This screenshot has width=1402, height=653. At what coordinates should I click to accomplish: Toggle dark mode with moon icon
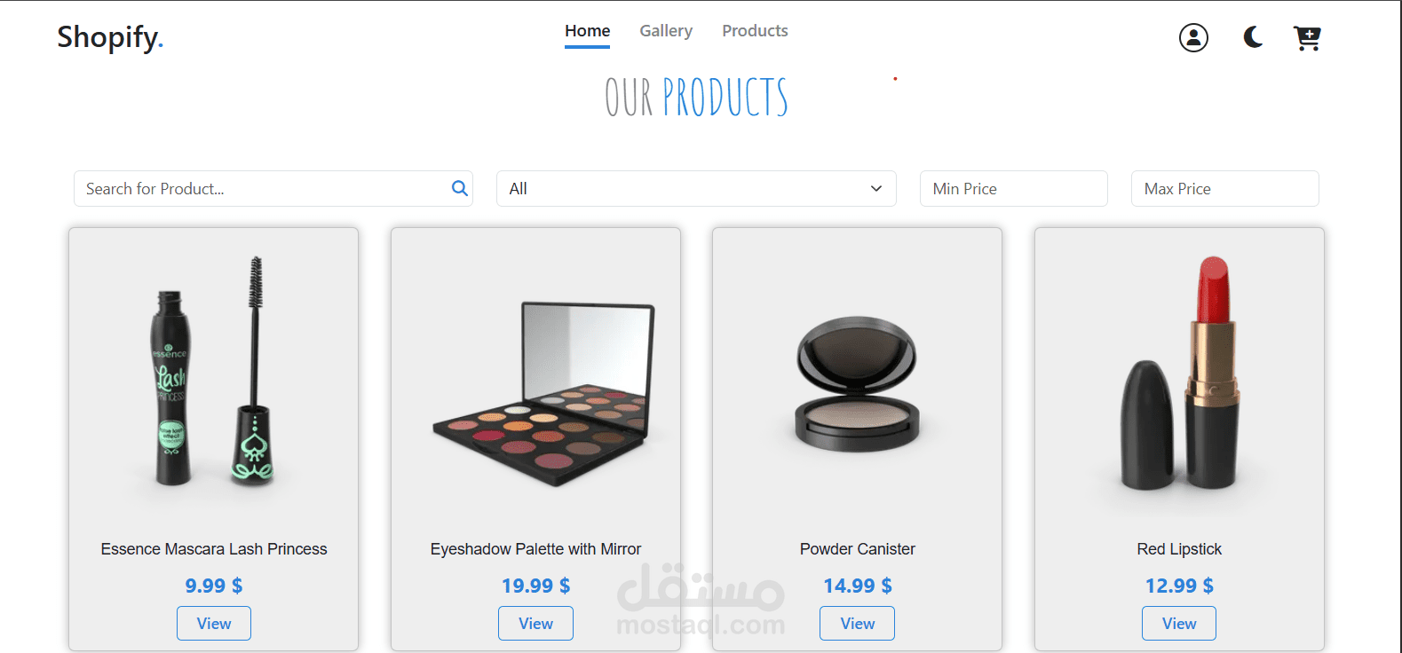[x=1253, y=37]
